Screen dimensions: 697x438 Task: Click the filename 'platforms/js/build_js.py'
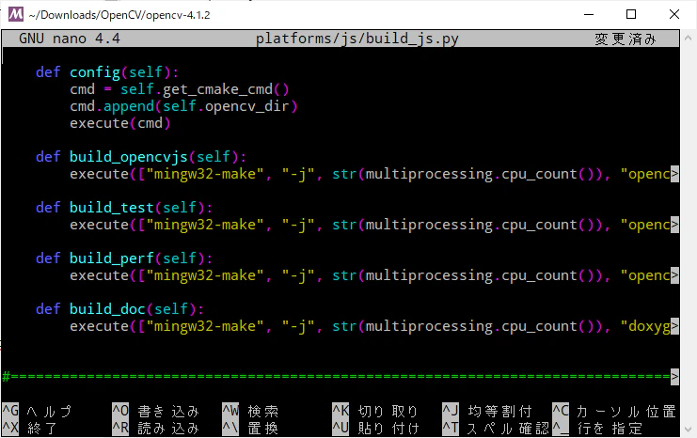tap(356, 39)
